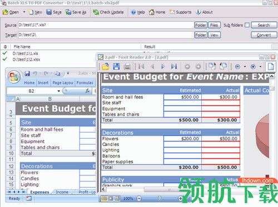Click the blank page icon in Foxit toolbar
The height and width of the screenshot is (207, 278).
coord(271,66)
